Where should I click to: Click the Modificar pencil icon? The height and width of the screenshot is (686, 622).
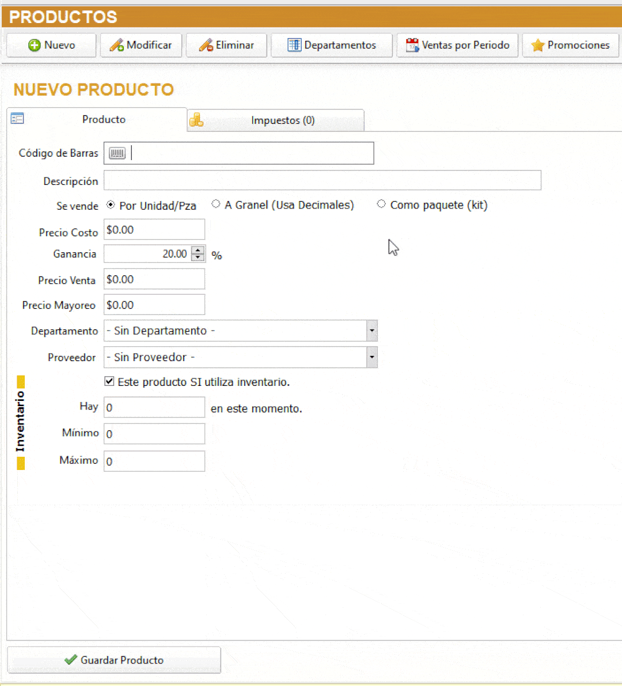click(116, 45)
